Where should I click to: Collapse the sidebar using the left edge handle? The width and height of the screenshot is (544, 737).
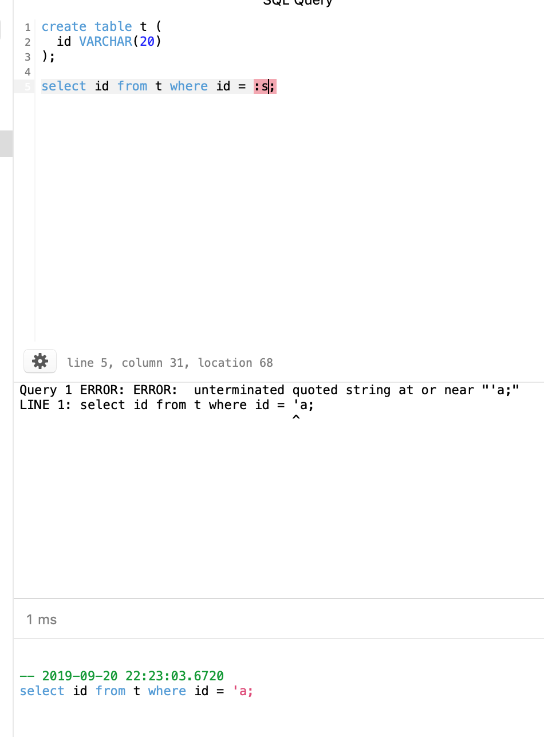(5, 144)
